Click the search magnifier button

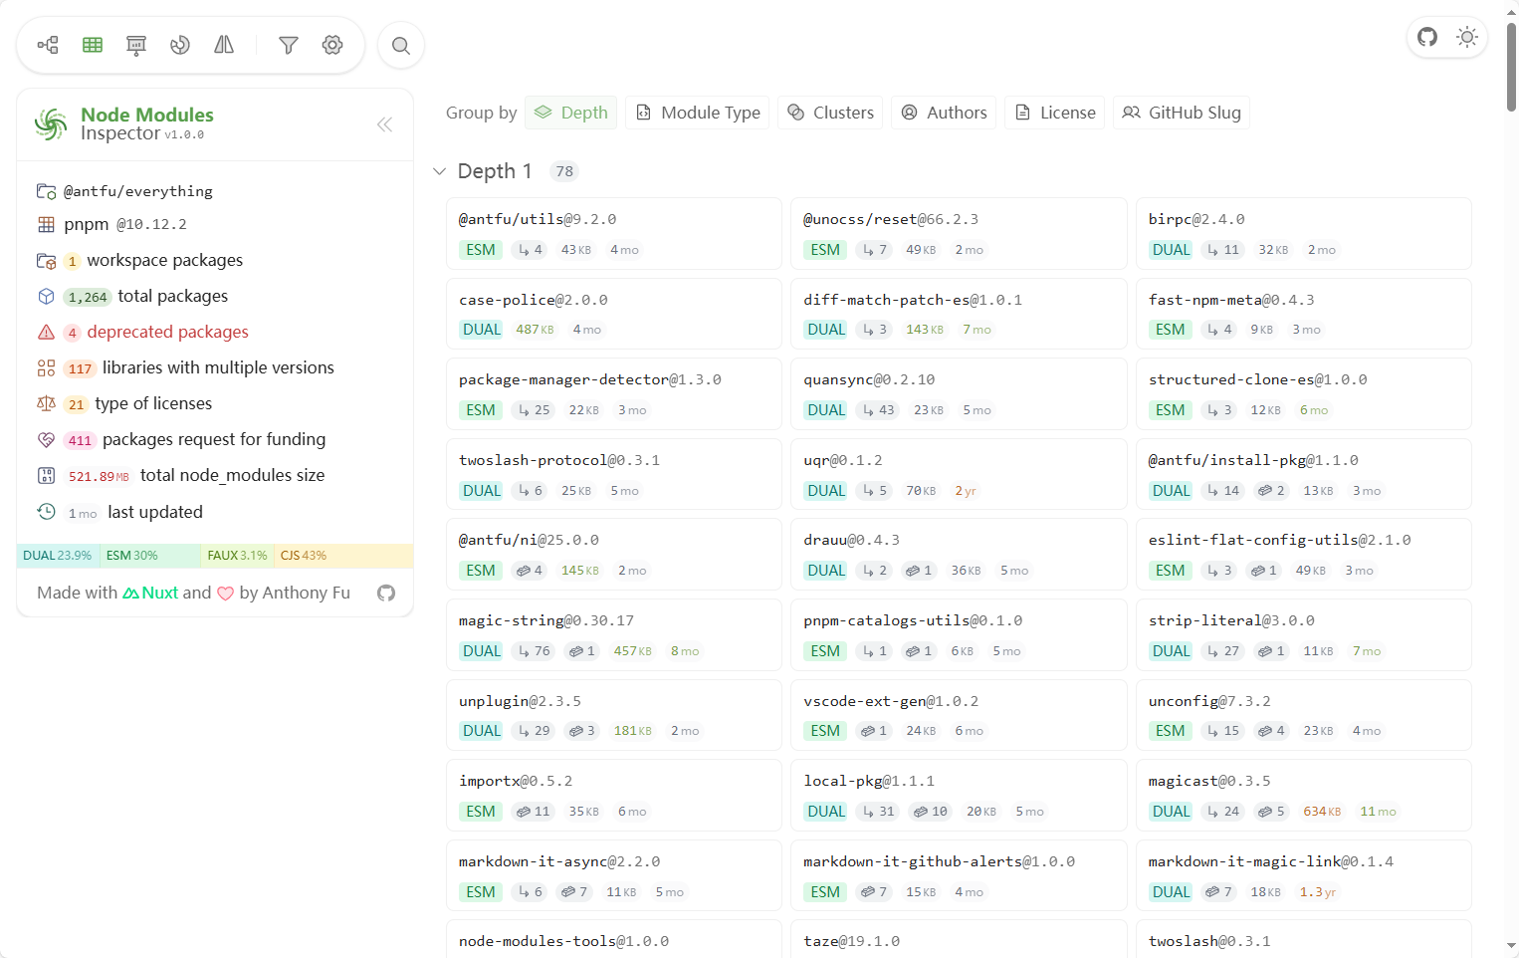(x=401, y=45)
